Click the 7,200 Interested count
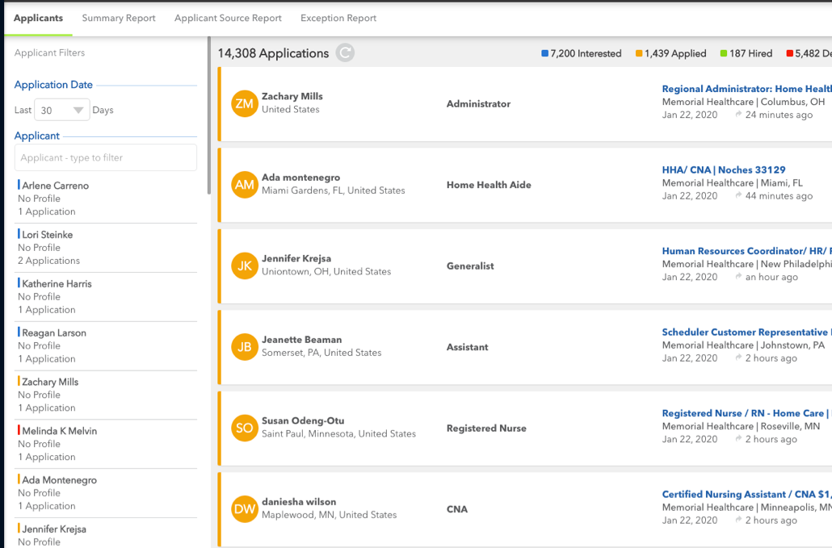Viewport: 832px width, 548px height. click(586, 53)
